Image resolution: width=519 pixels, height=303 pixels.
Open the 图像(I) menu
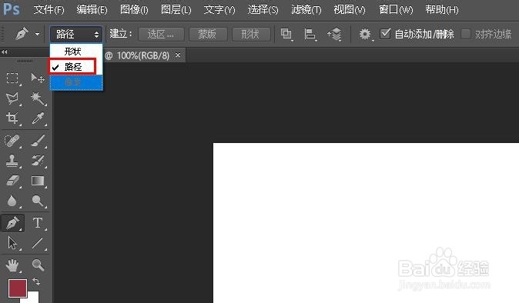coord(134,9)
